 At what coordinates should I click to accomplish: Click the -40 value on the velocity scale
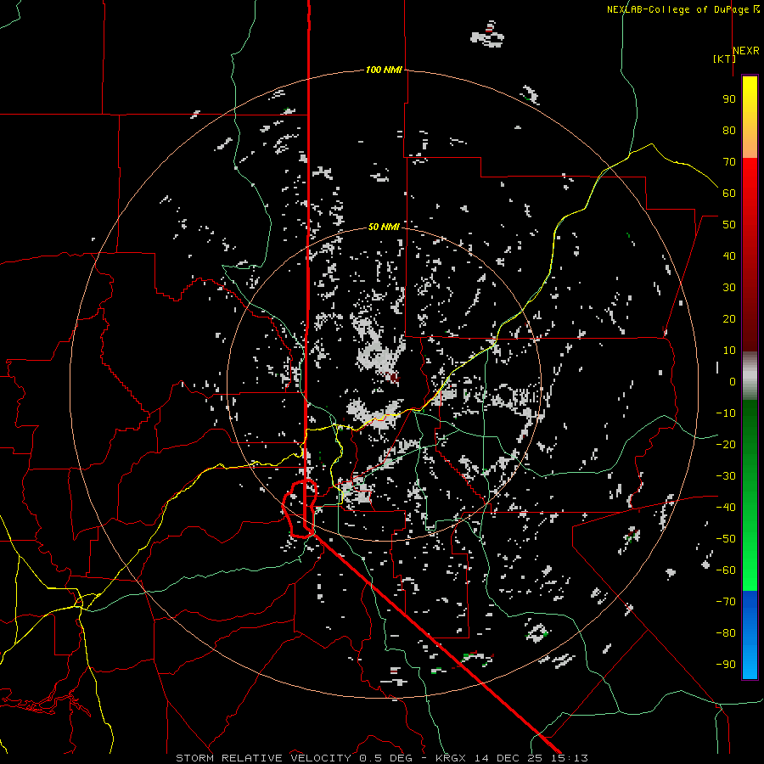pyautogui.click(x=726, y=508)
